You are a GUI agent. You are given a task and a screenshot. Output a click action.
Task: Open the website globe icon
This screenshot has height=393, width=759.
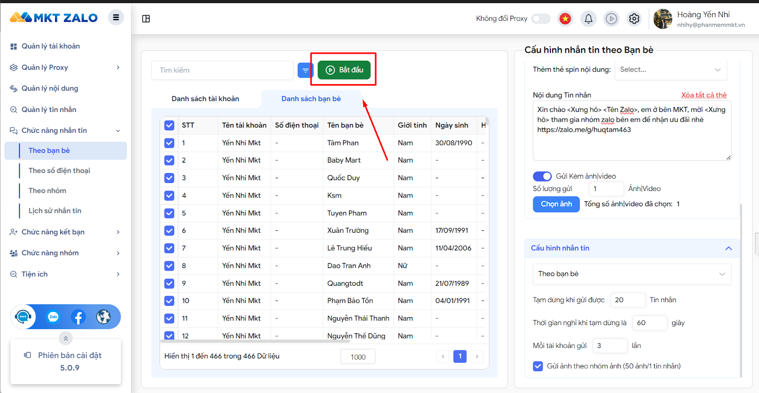tap(103, 317)
